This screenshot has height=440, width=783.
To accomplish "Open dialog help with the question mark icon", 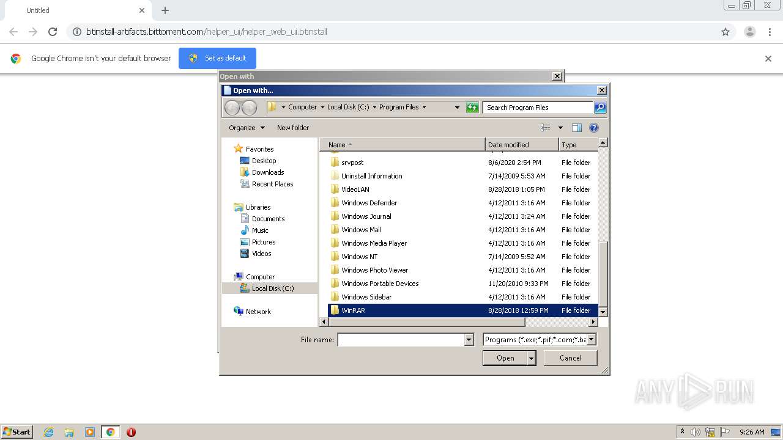I will click(x=593, y=128).
